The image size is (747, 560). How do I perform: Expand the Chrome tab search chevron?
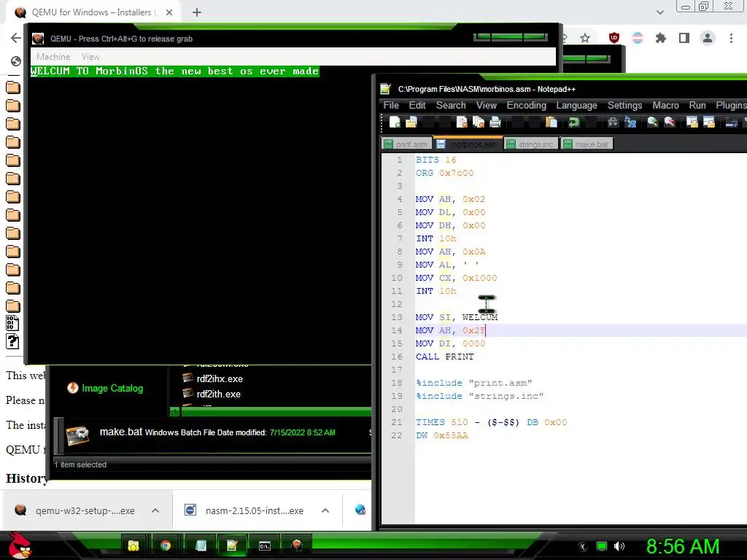[x=659, y=12]
